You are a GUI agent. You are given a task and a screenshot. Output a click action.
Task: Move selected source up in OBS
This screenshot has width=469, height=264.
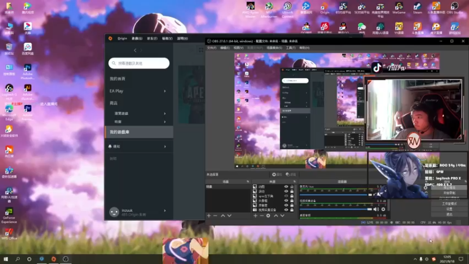point(276,215)
